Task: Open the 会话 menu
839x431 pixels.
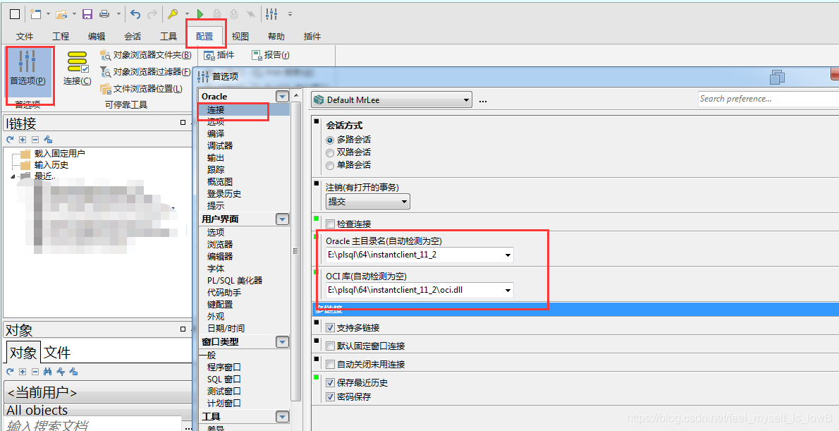Action: (132, 37)
